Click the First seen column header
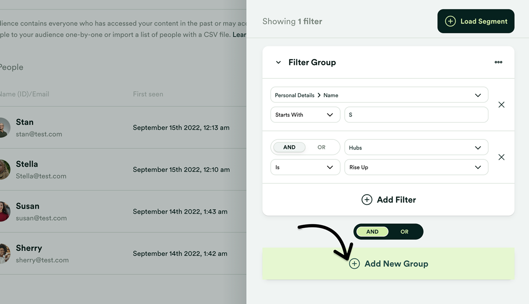This screenshot has width=529, height=304. pos(148,94)
